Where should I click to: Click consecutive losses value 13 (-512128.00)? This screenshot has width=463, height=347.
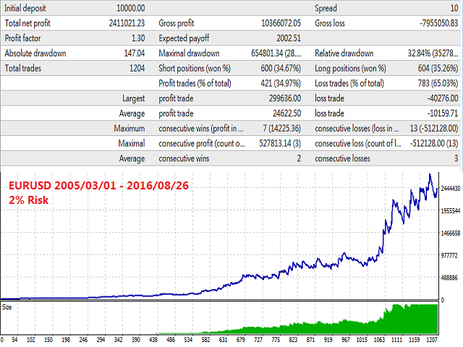click(434, 129)
